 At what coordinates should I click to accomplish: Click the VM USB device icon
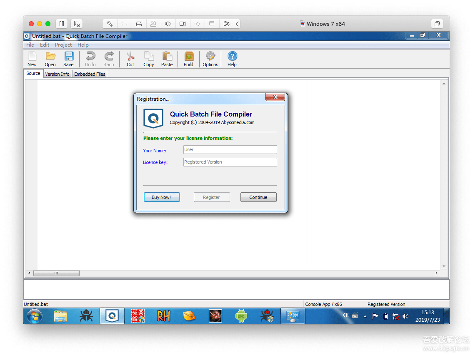tap(197, 24)
